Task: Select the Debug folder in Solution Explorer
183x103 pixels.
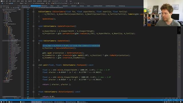Action: [11, 29]
